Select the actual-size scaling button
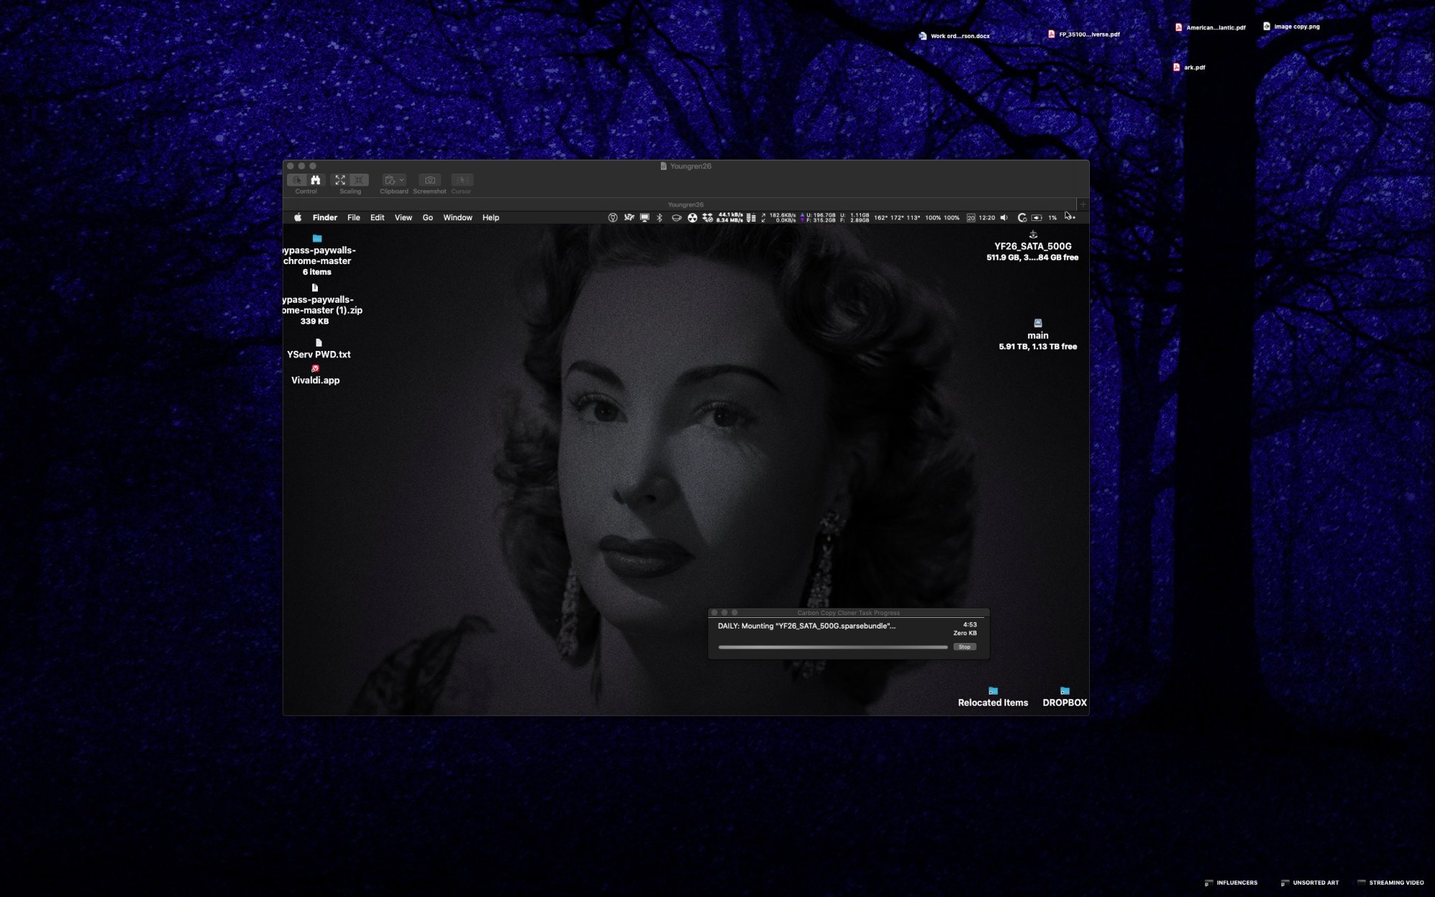Screen dimensions: 1435x897 (x=359, y=180)
